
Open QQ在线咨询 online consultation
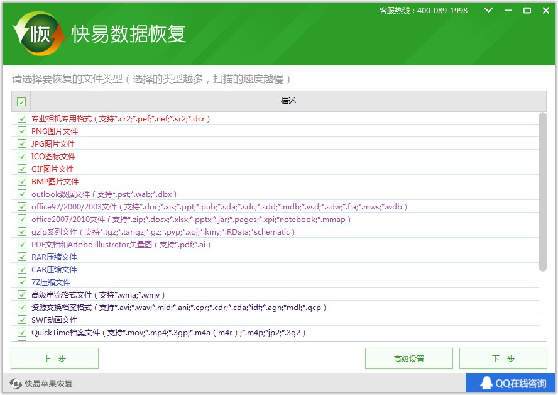pos(511,383)
